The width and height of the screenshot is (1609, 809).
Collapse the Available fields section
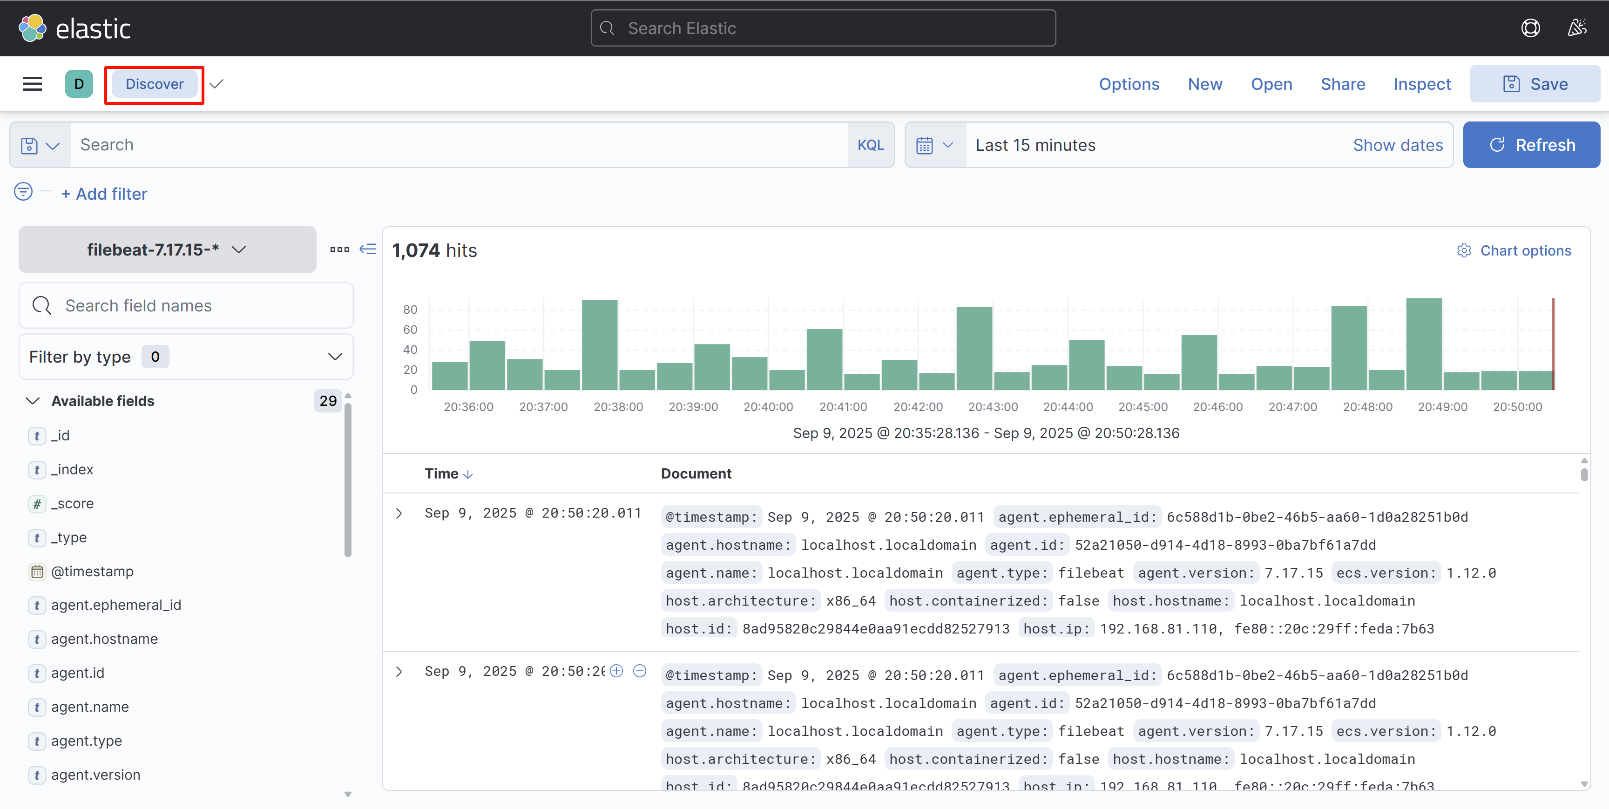33,401
